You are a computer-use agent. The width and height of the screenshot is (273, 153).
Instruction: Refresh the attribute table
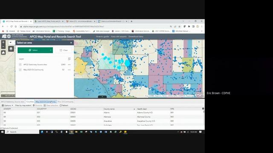pos(64,105)
